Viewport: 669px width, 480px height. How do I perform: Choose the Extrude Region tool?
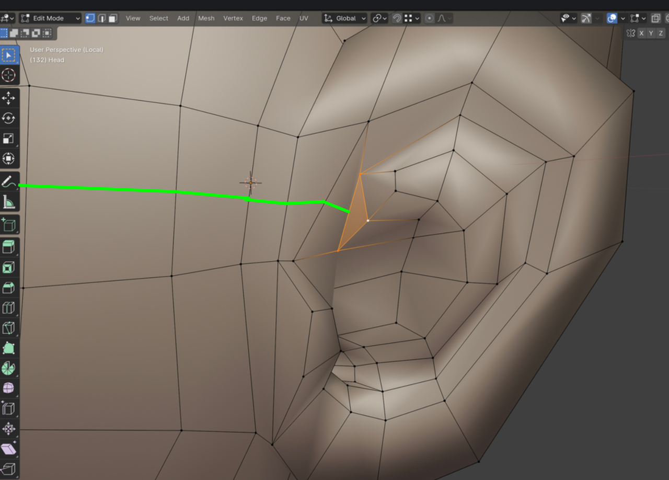8,247
